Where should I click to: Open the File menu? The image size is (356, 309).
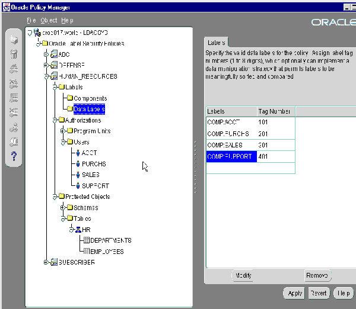(x=31, y=20)
